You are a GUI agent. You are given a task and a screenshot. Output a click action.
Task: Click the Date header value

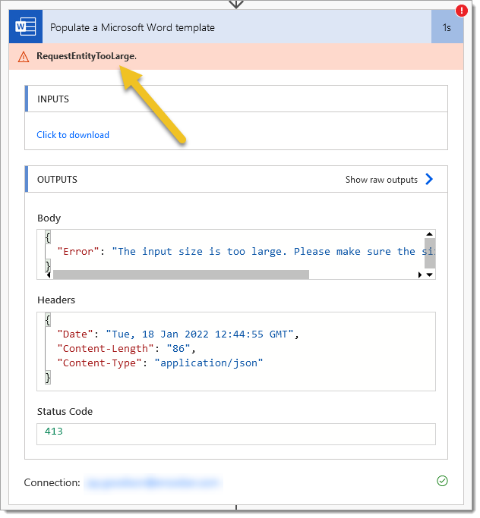pos(200,334)
